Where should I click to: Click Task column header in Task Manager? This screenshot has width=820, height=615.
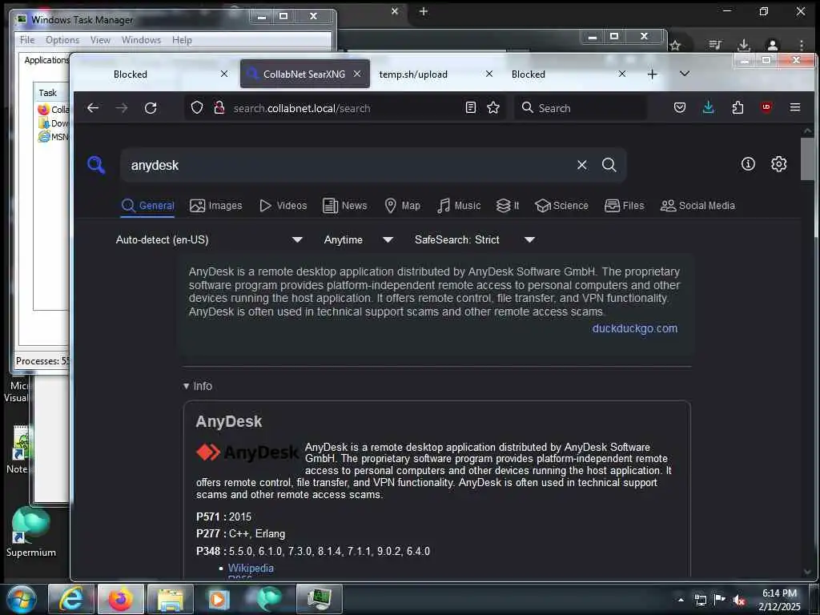pyautogui.click(x=51, y=93)
